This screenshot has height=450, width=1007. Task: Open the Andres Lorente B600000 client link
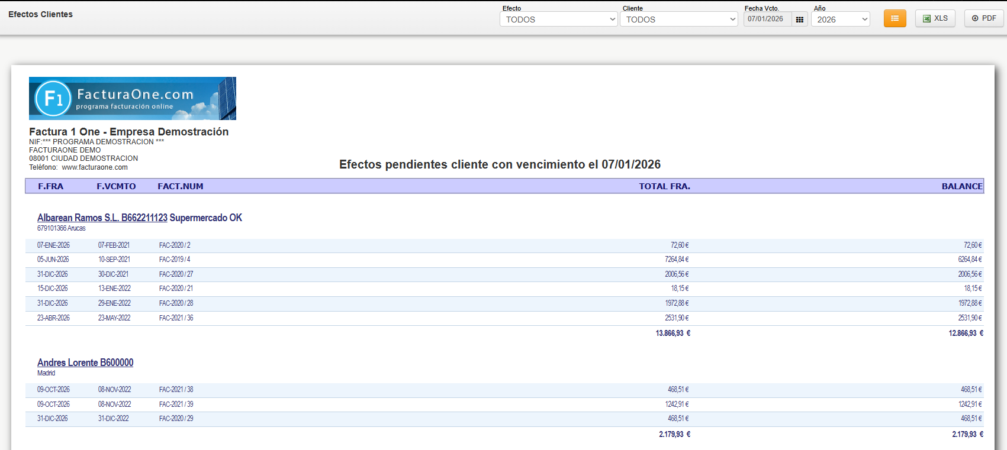(85, 362)
